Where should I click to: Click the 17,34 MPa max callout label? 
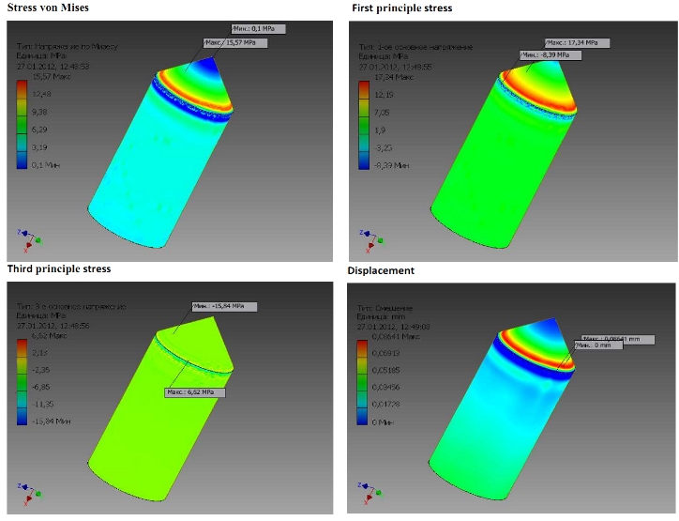(577, 43)
